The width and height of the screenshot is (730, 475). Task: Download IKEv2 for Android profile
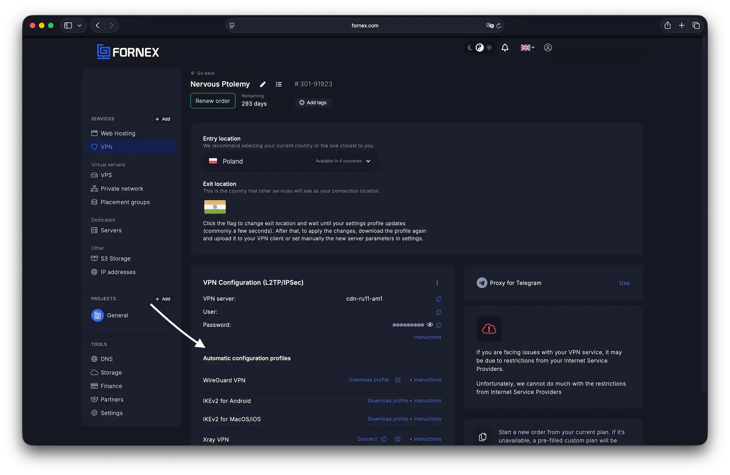(x=388, y=401)
